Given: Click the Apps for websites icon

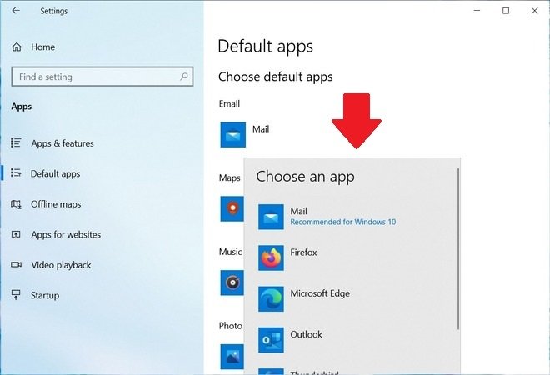Looking at the screenshot, I should 16,234.
